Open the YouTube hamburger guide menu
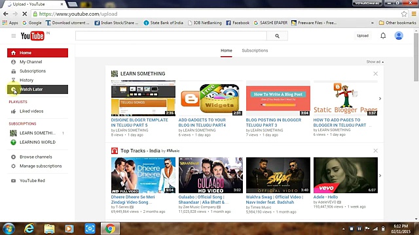This screenshot has height=235, width=419. pos(13,36)
